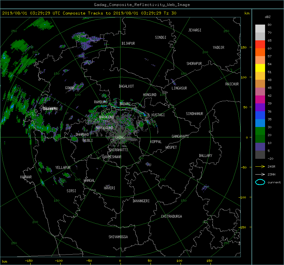Click the SIRSI city label
Screen dimensions: 284x265
pyautogui.click(x=71, y=191)
